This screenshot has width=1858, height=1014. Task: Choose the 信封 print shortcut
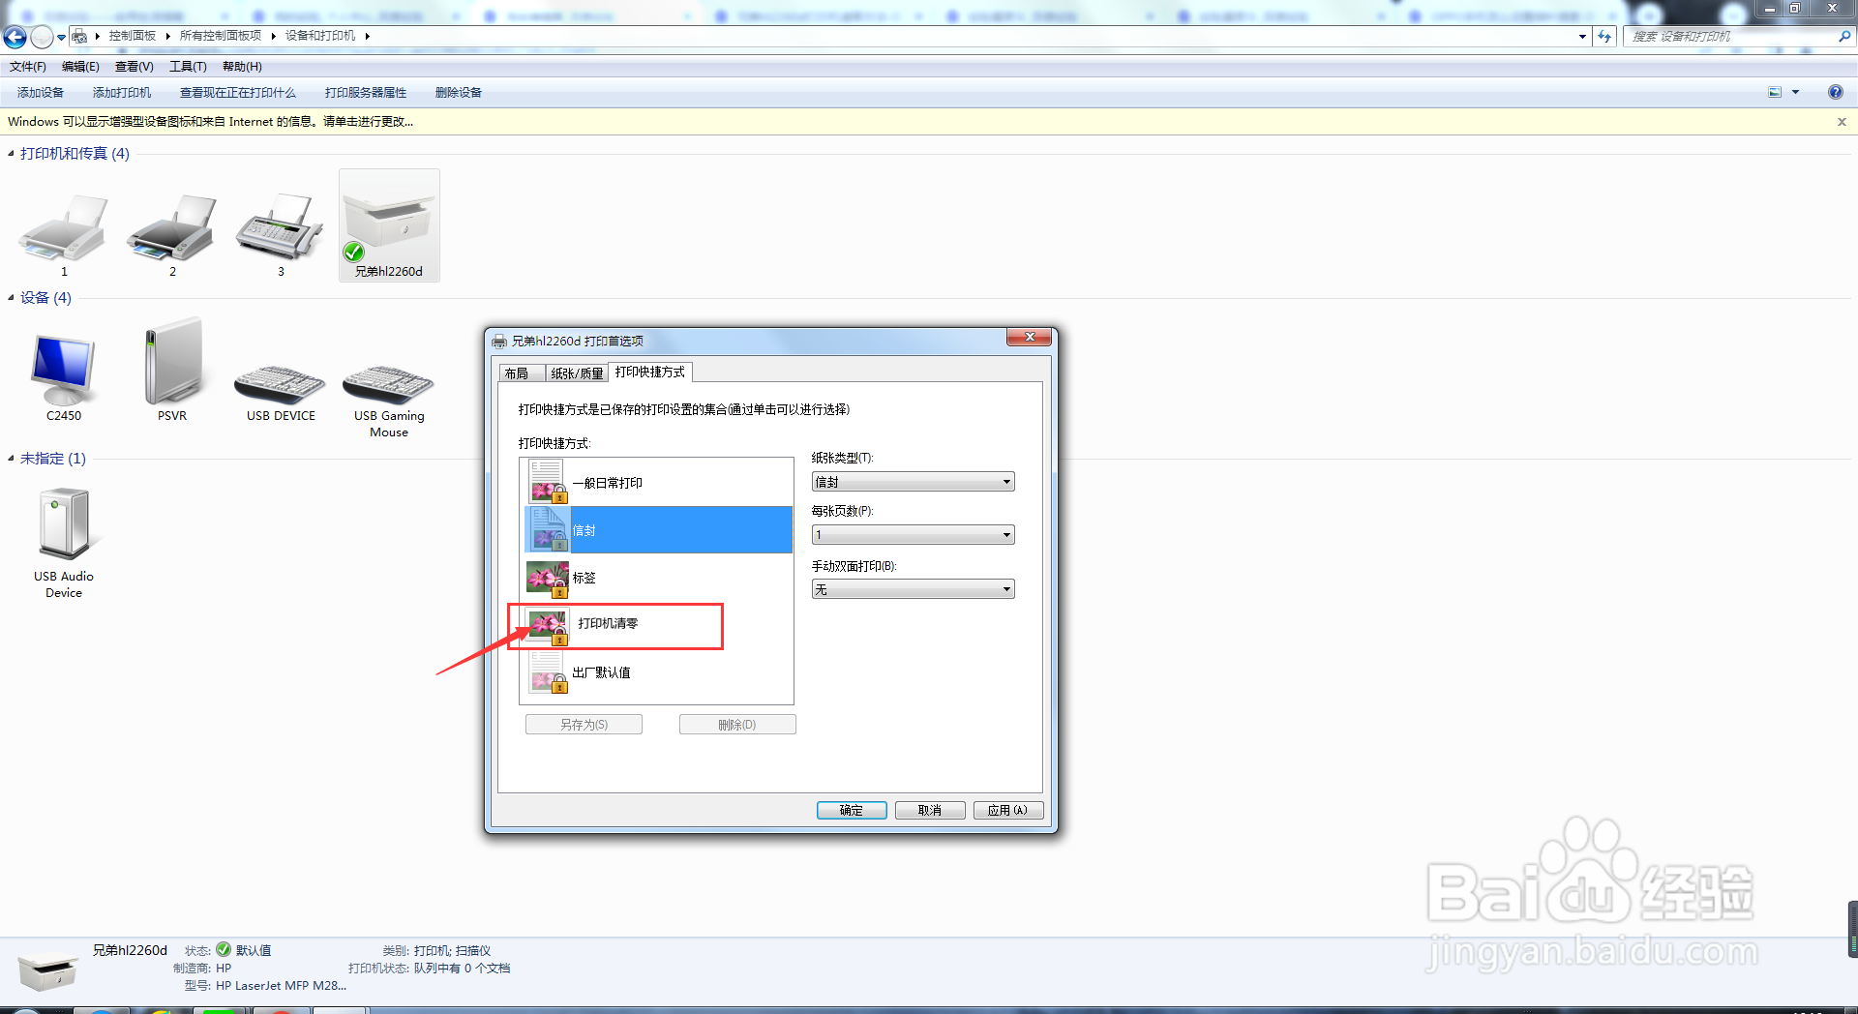coord(658,529)
